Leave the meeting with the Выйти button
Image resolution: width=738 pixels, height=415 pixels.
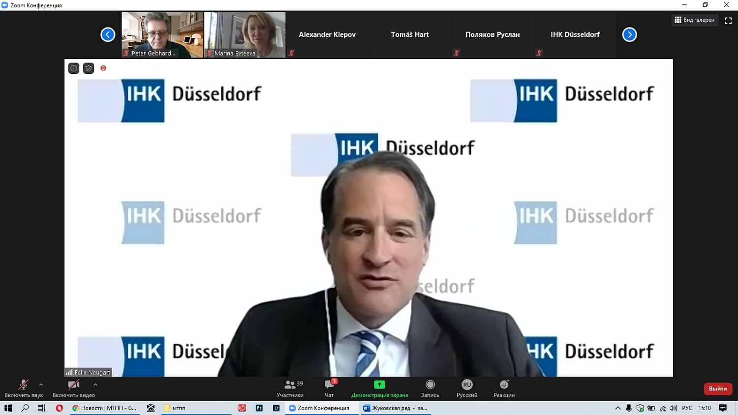[718, 388]
